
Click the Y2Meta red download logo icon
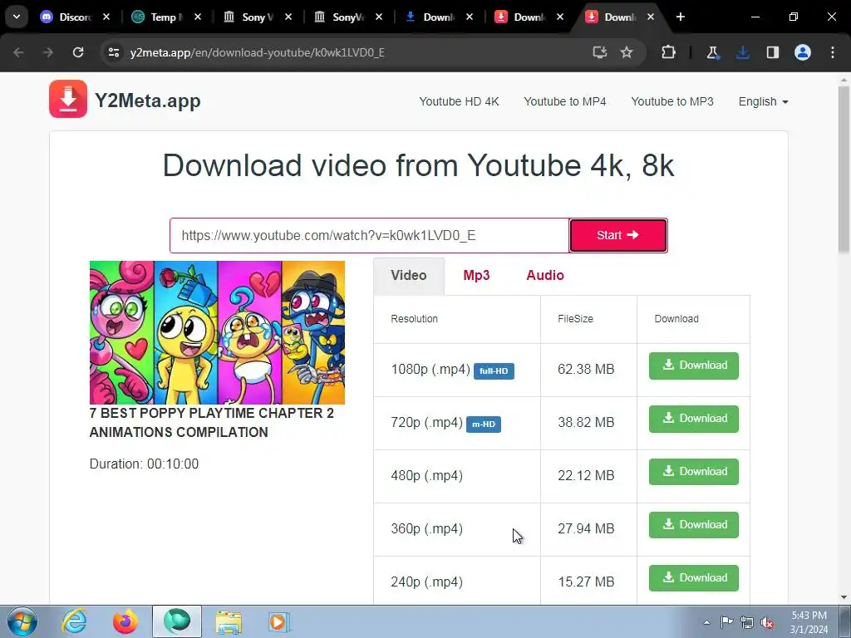point(68,99)
